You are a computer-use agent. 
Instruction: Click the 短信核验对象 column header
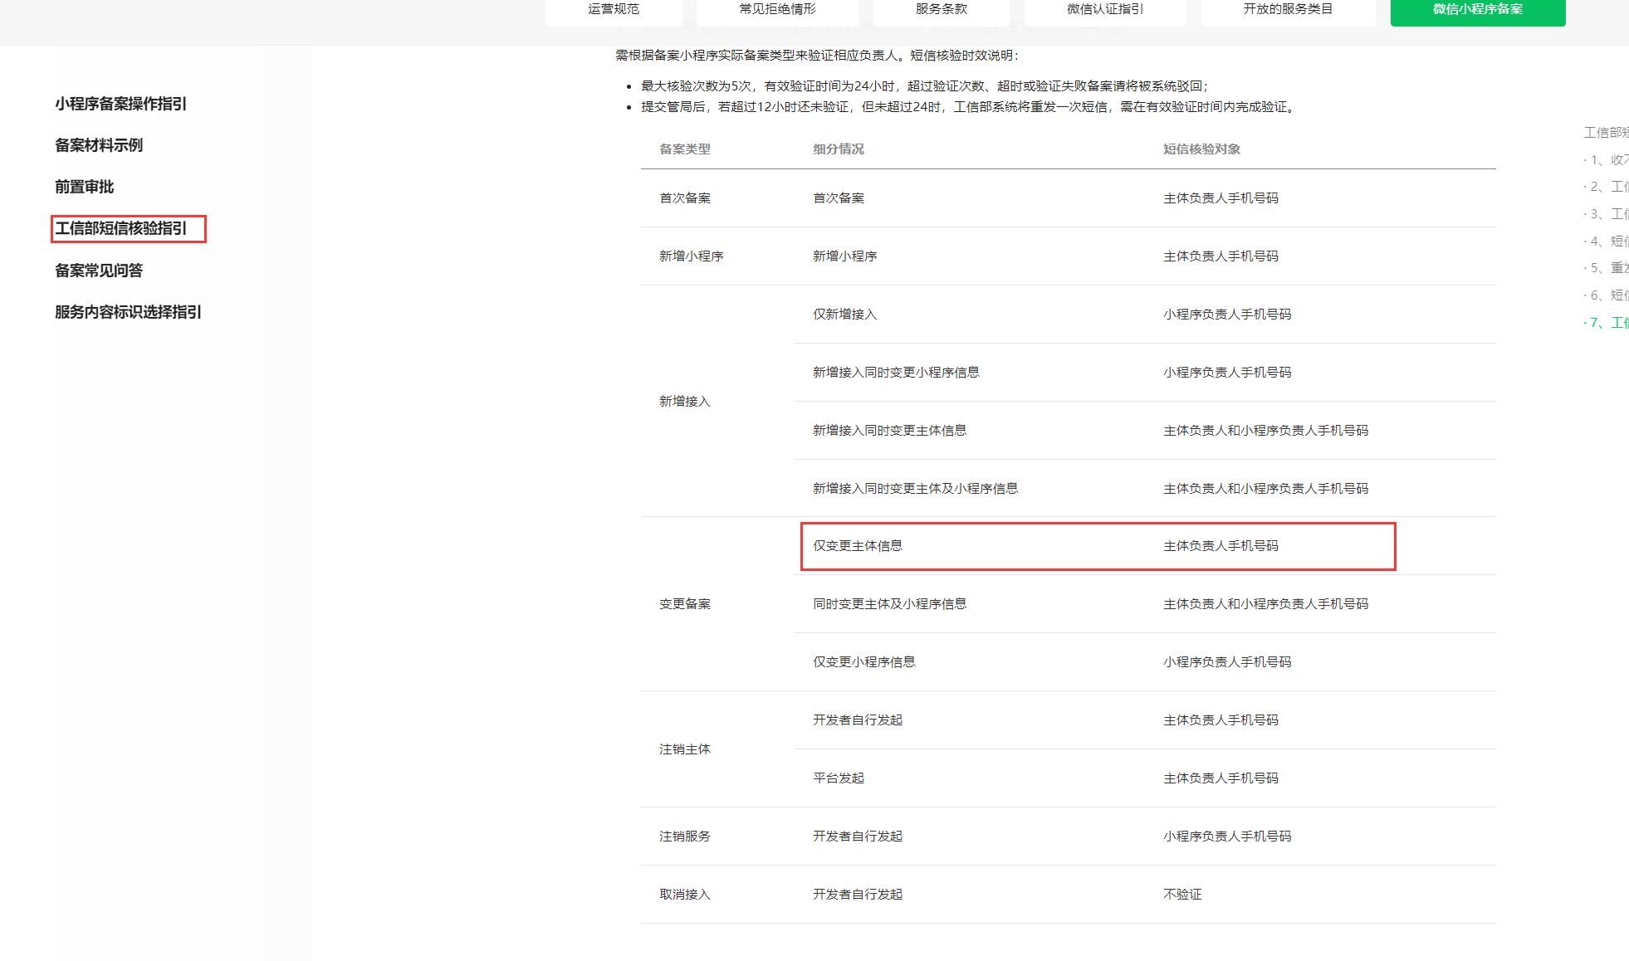point(1201,149)
